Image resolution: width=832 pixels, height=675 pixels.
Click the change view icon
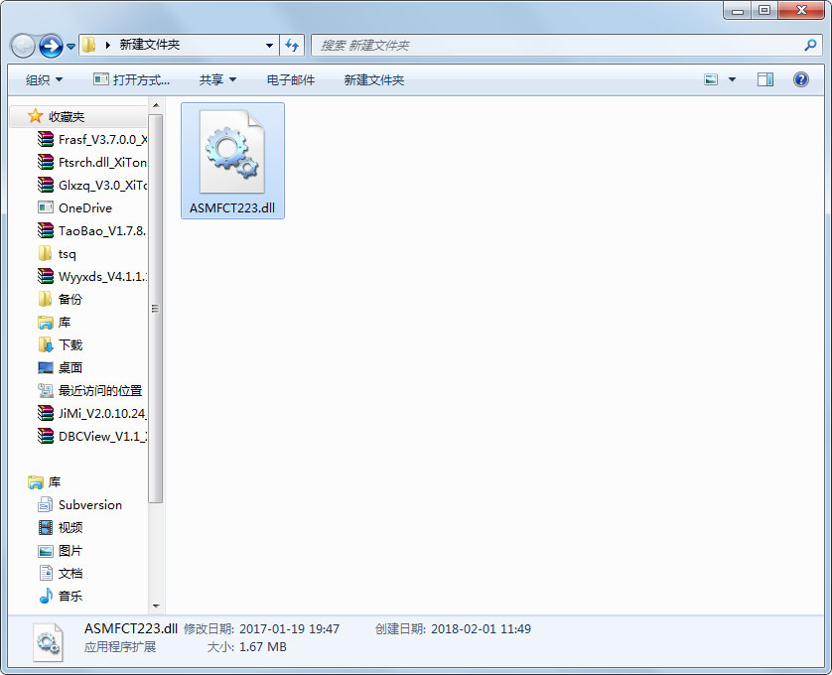(711, 79)
